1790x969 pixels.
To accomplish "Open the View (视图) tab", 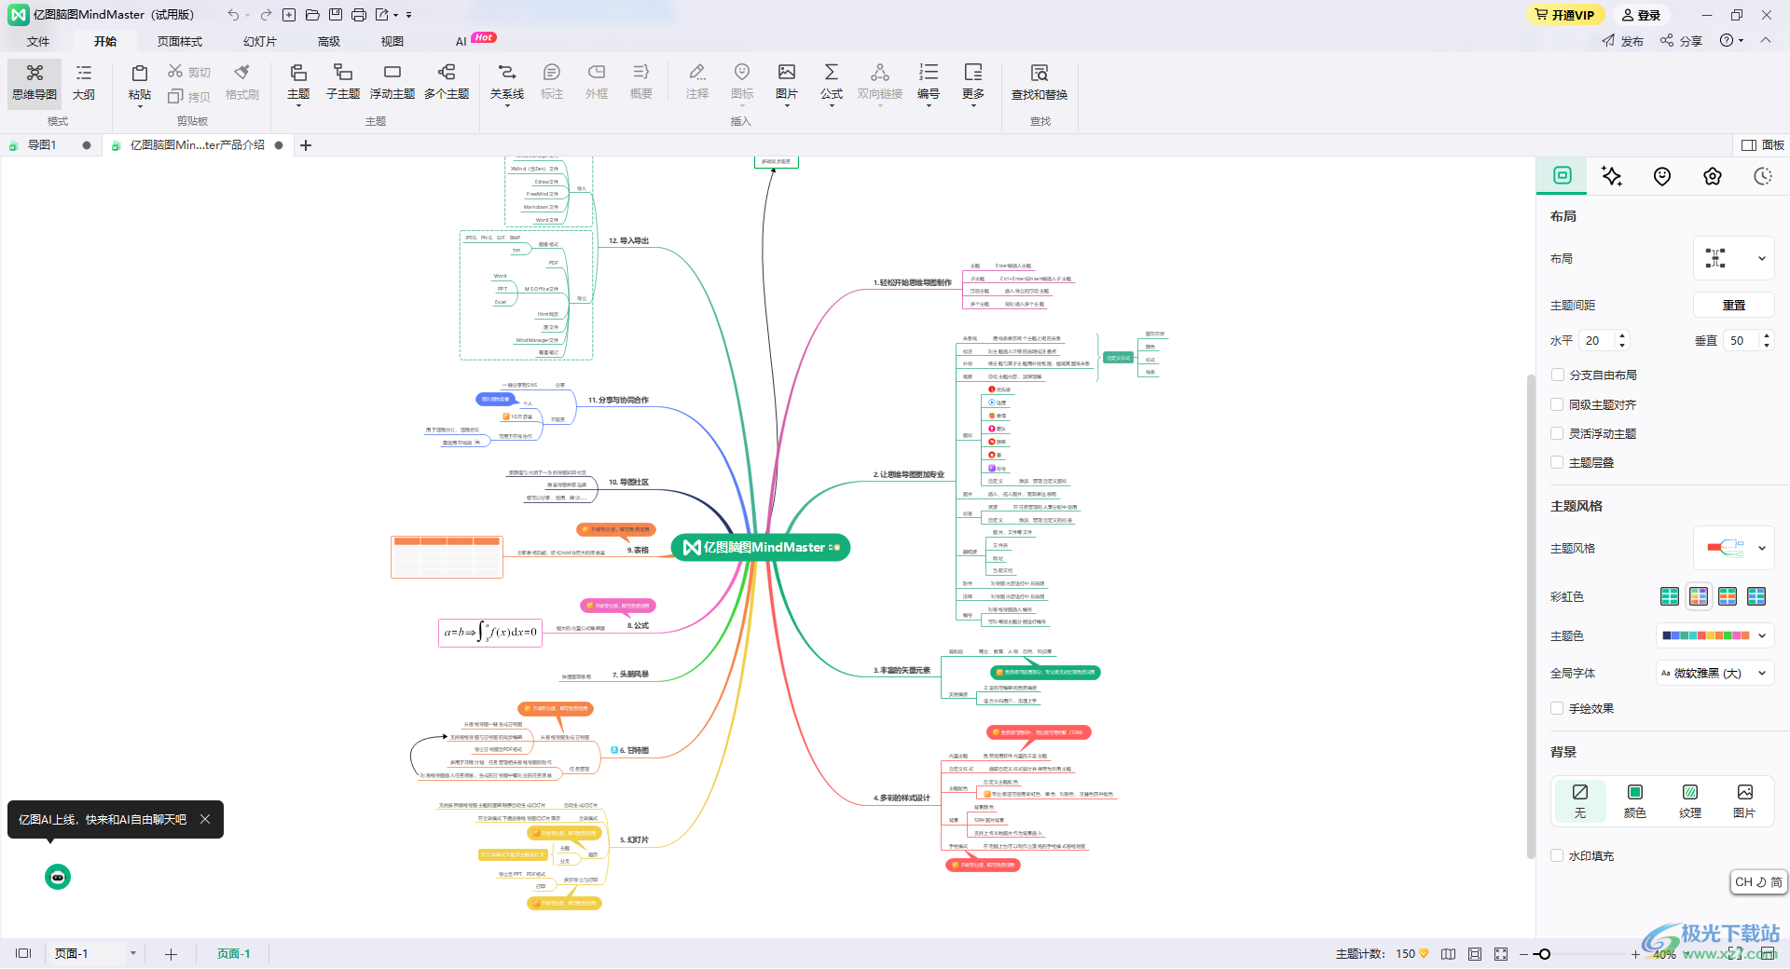I will [x=392, y=41].
